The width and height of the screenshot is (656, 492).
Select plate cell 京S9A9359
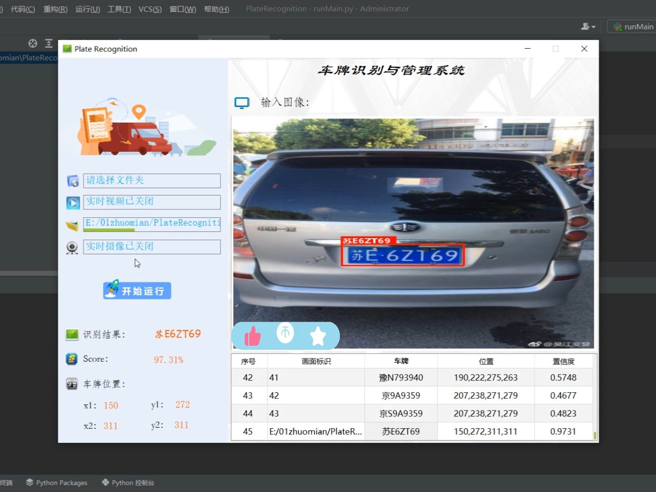(x=401, y=414)
